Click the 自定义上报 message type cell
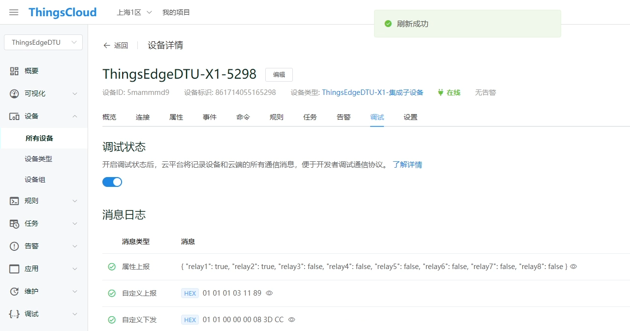Viewport: 630px width, 331px height. tap(139, 293)
